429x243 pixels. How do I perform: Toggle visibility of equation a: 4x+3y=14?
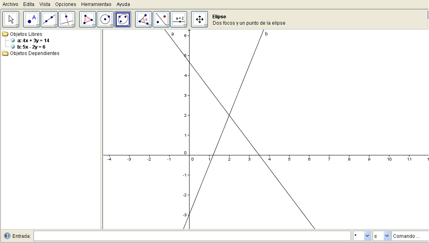(x=12, y=40)
